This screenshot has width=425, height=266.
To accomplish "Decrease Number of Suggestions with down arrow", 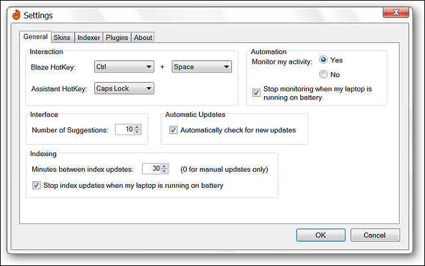I will [x=137, y=131].
